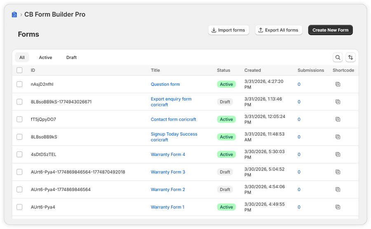View submissions count for Contact form coricraft
The width and height of the screenshot is (371, 229).
[299, 119]
